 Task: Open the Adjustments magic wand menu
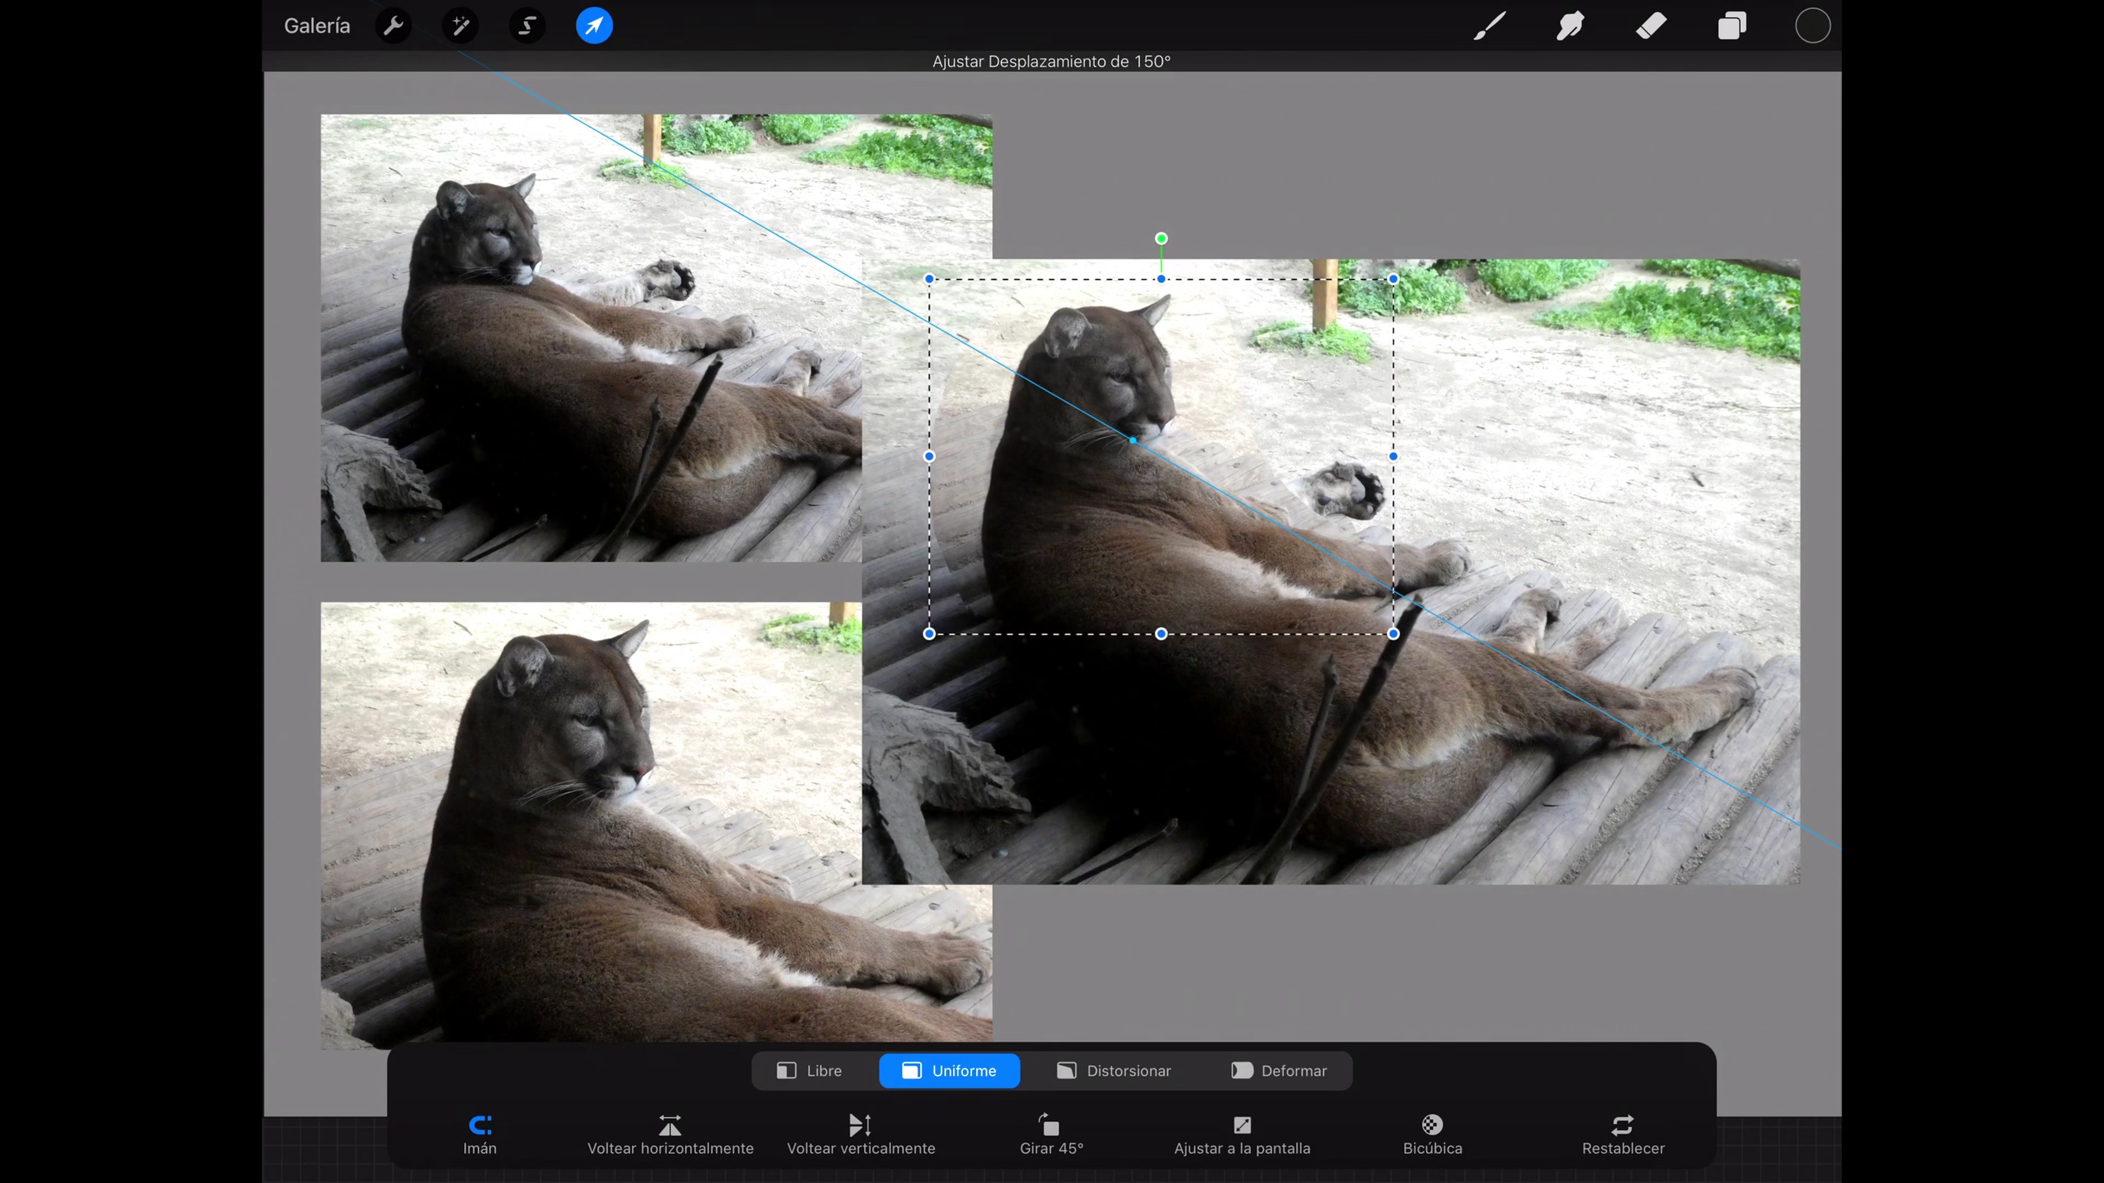click(461, 25)
